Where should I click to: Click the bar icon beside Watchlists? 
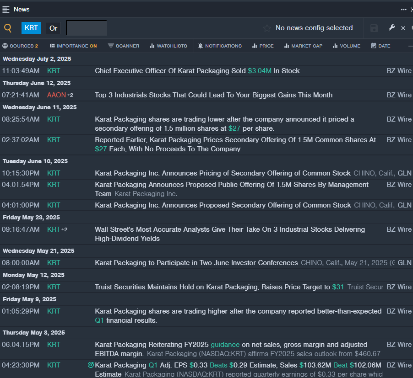[152, 46]
